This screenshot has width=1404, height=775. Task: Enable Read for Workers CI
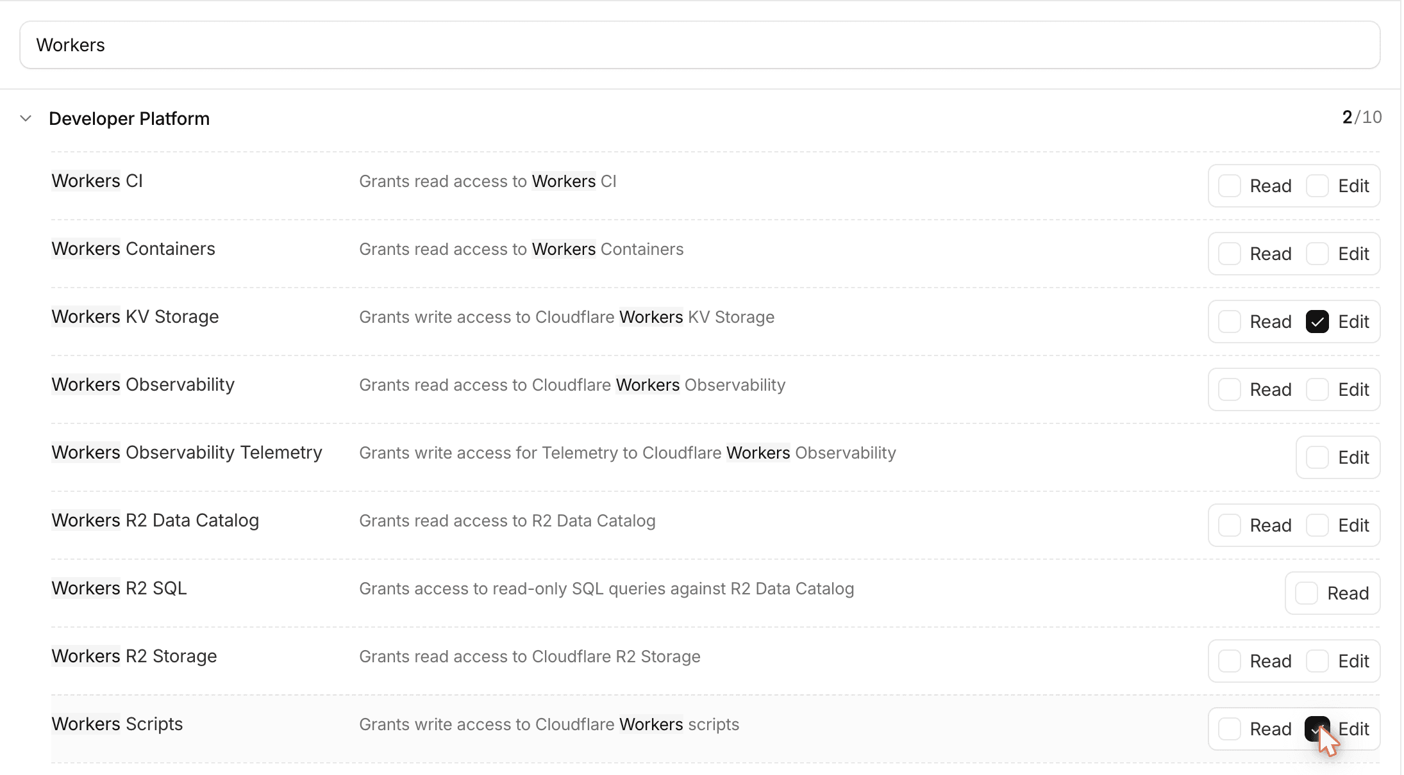click(x=1229, y=186)
